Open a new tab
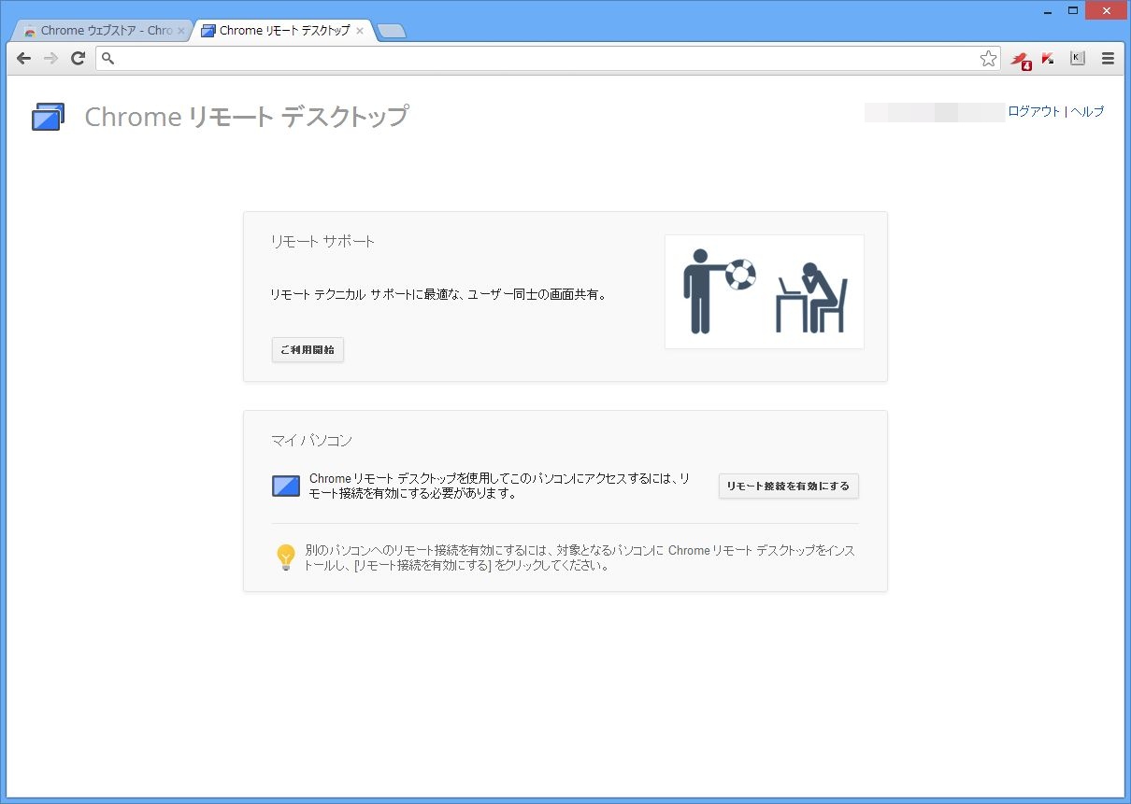 pyautogui.click(x=391, y=31)
